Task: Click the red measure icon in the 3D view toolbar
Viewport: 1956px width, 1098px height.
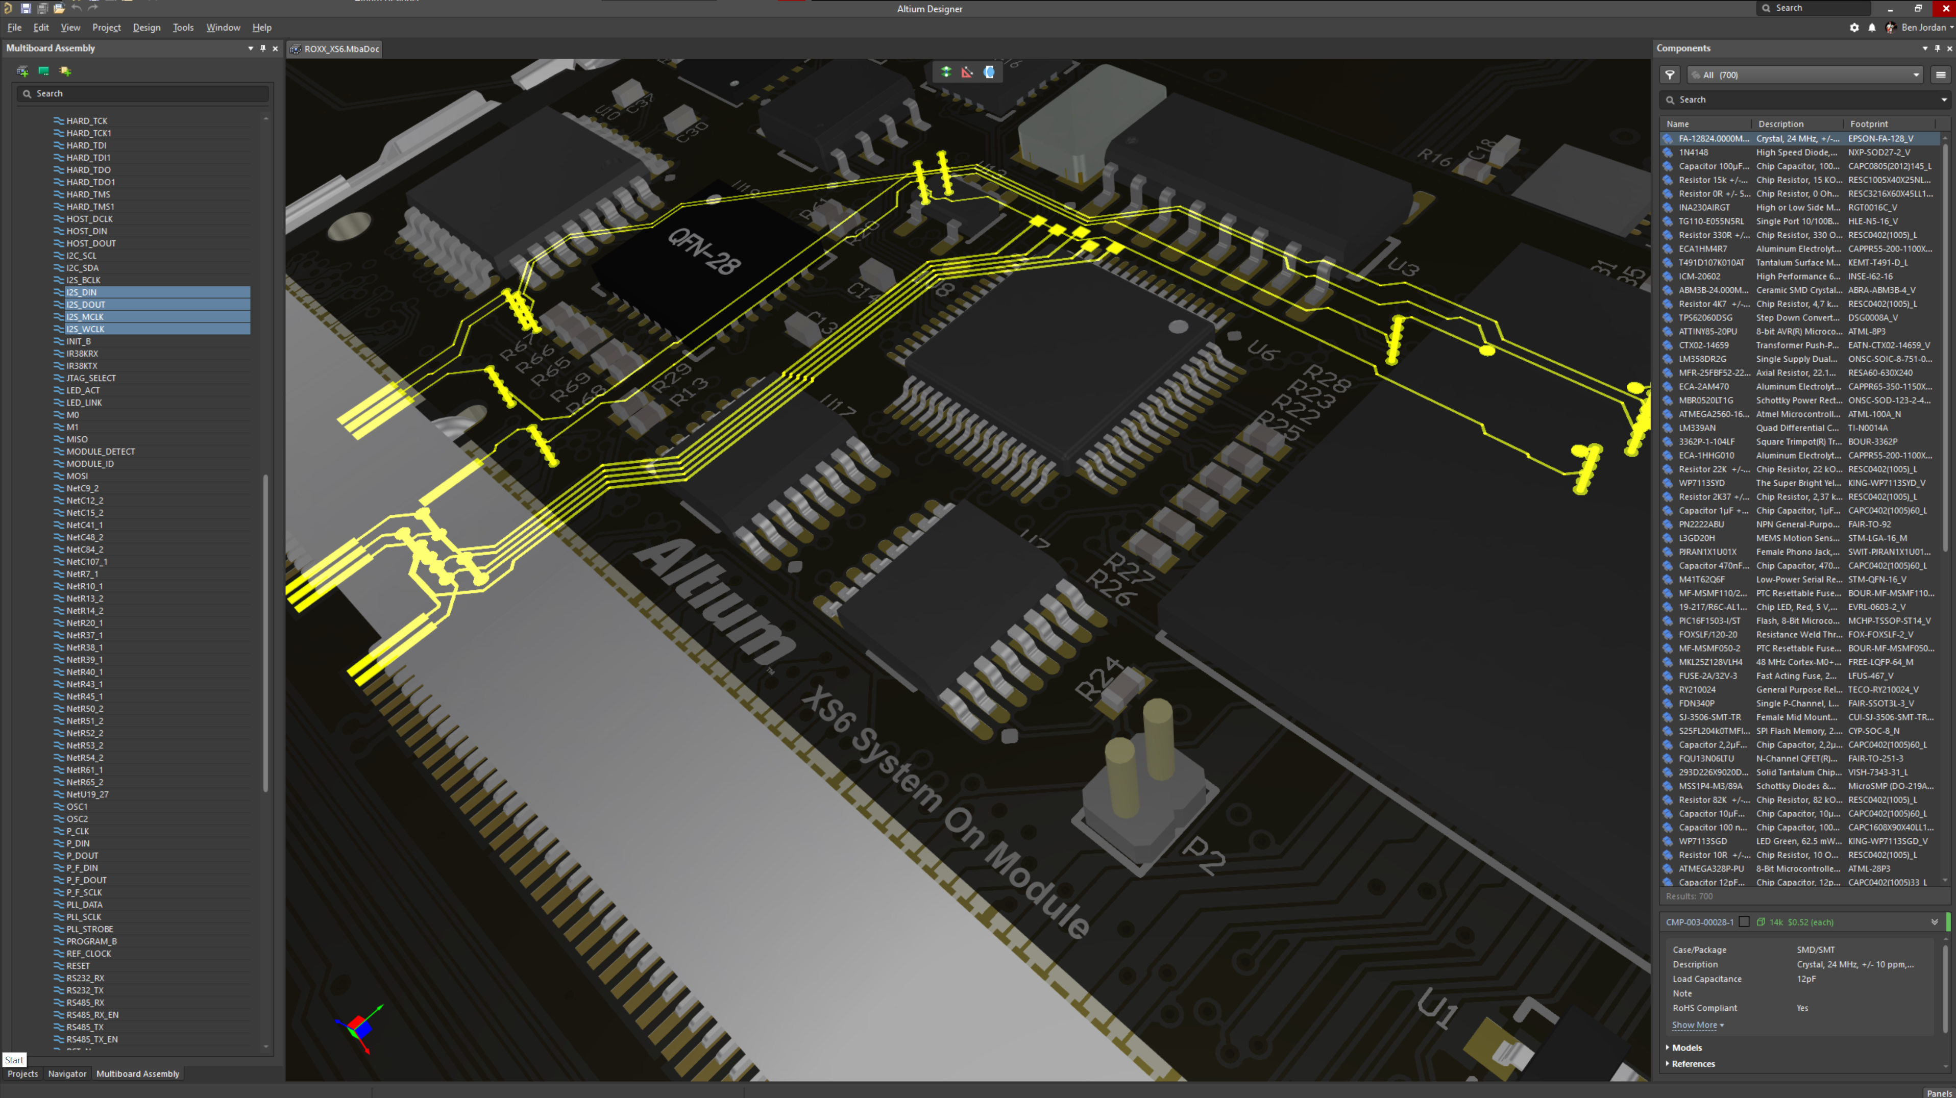Action: [967, 72]
